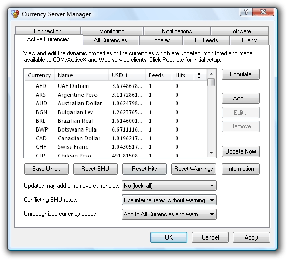This screenshot has width=287, height=260.
Task: Sort by the USD 1 = column header
Action: (x=127, y=75)
